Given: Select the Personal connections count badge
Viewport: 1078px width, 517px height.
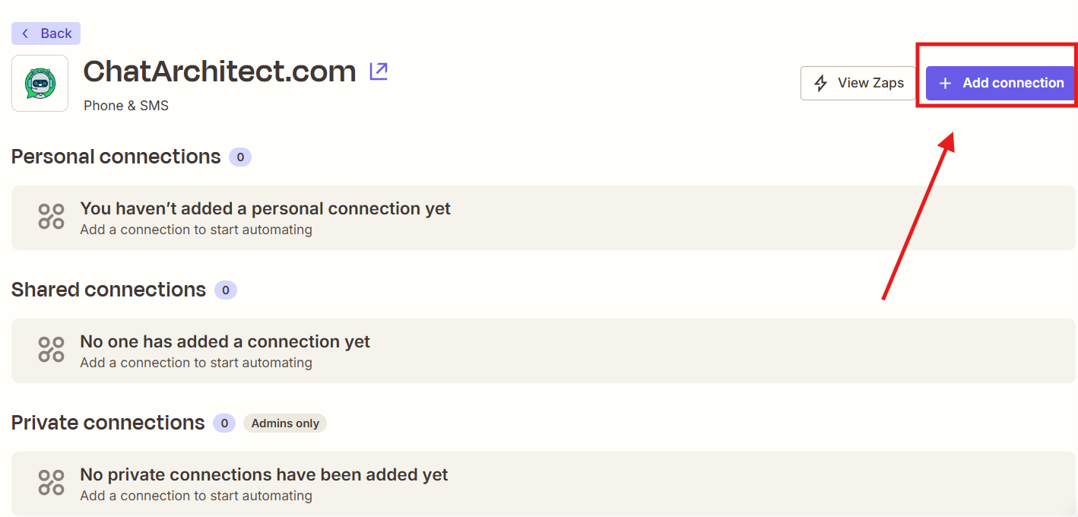Looking at the screenshot, I should tap(240, 157).
